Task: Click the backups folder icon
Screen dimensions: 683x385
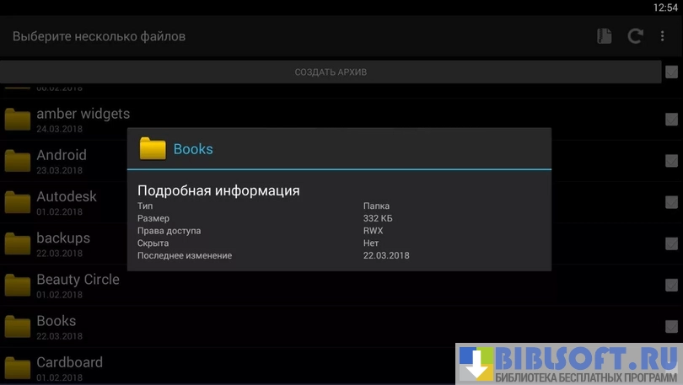Action: tap(17, 244)
